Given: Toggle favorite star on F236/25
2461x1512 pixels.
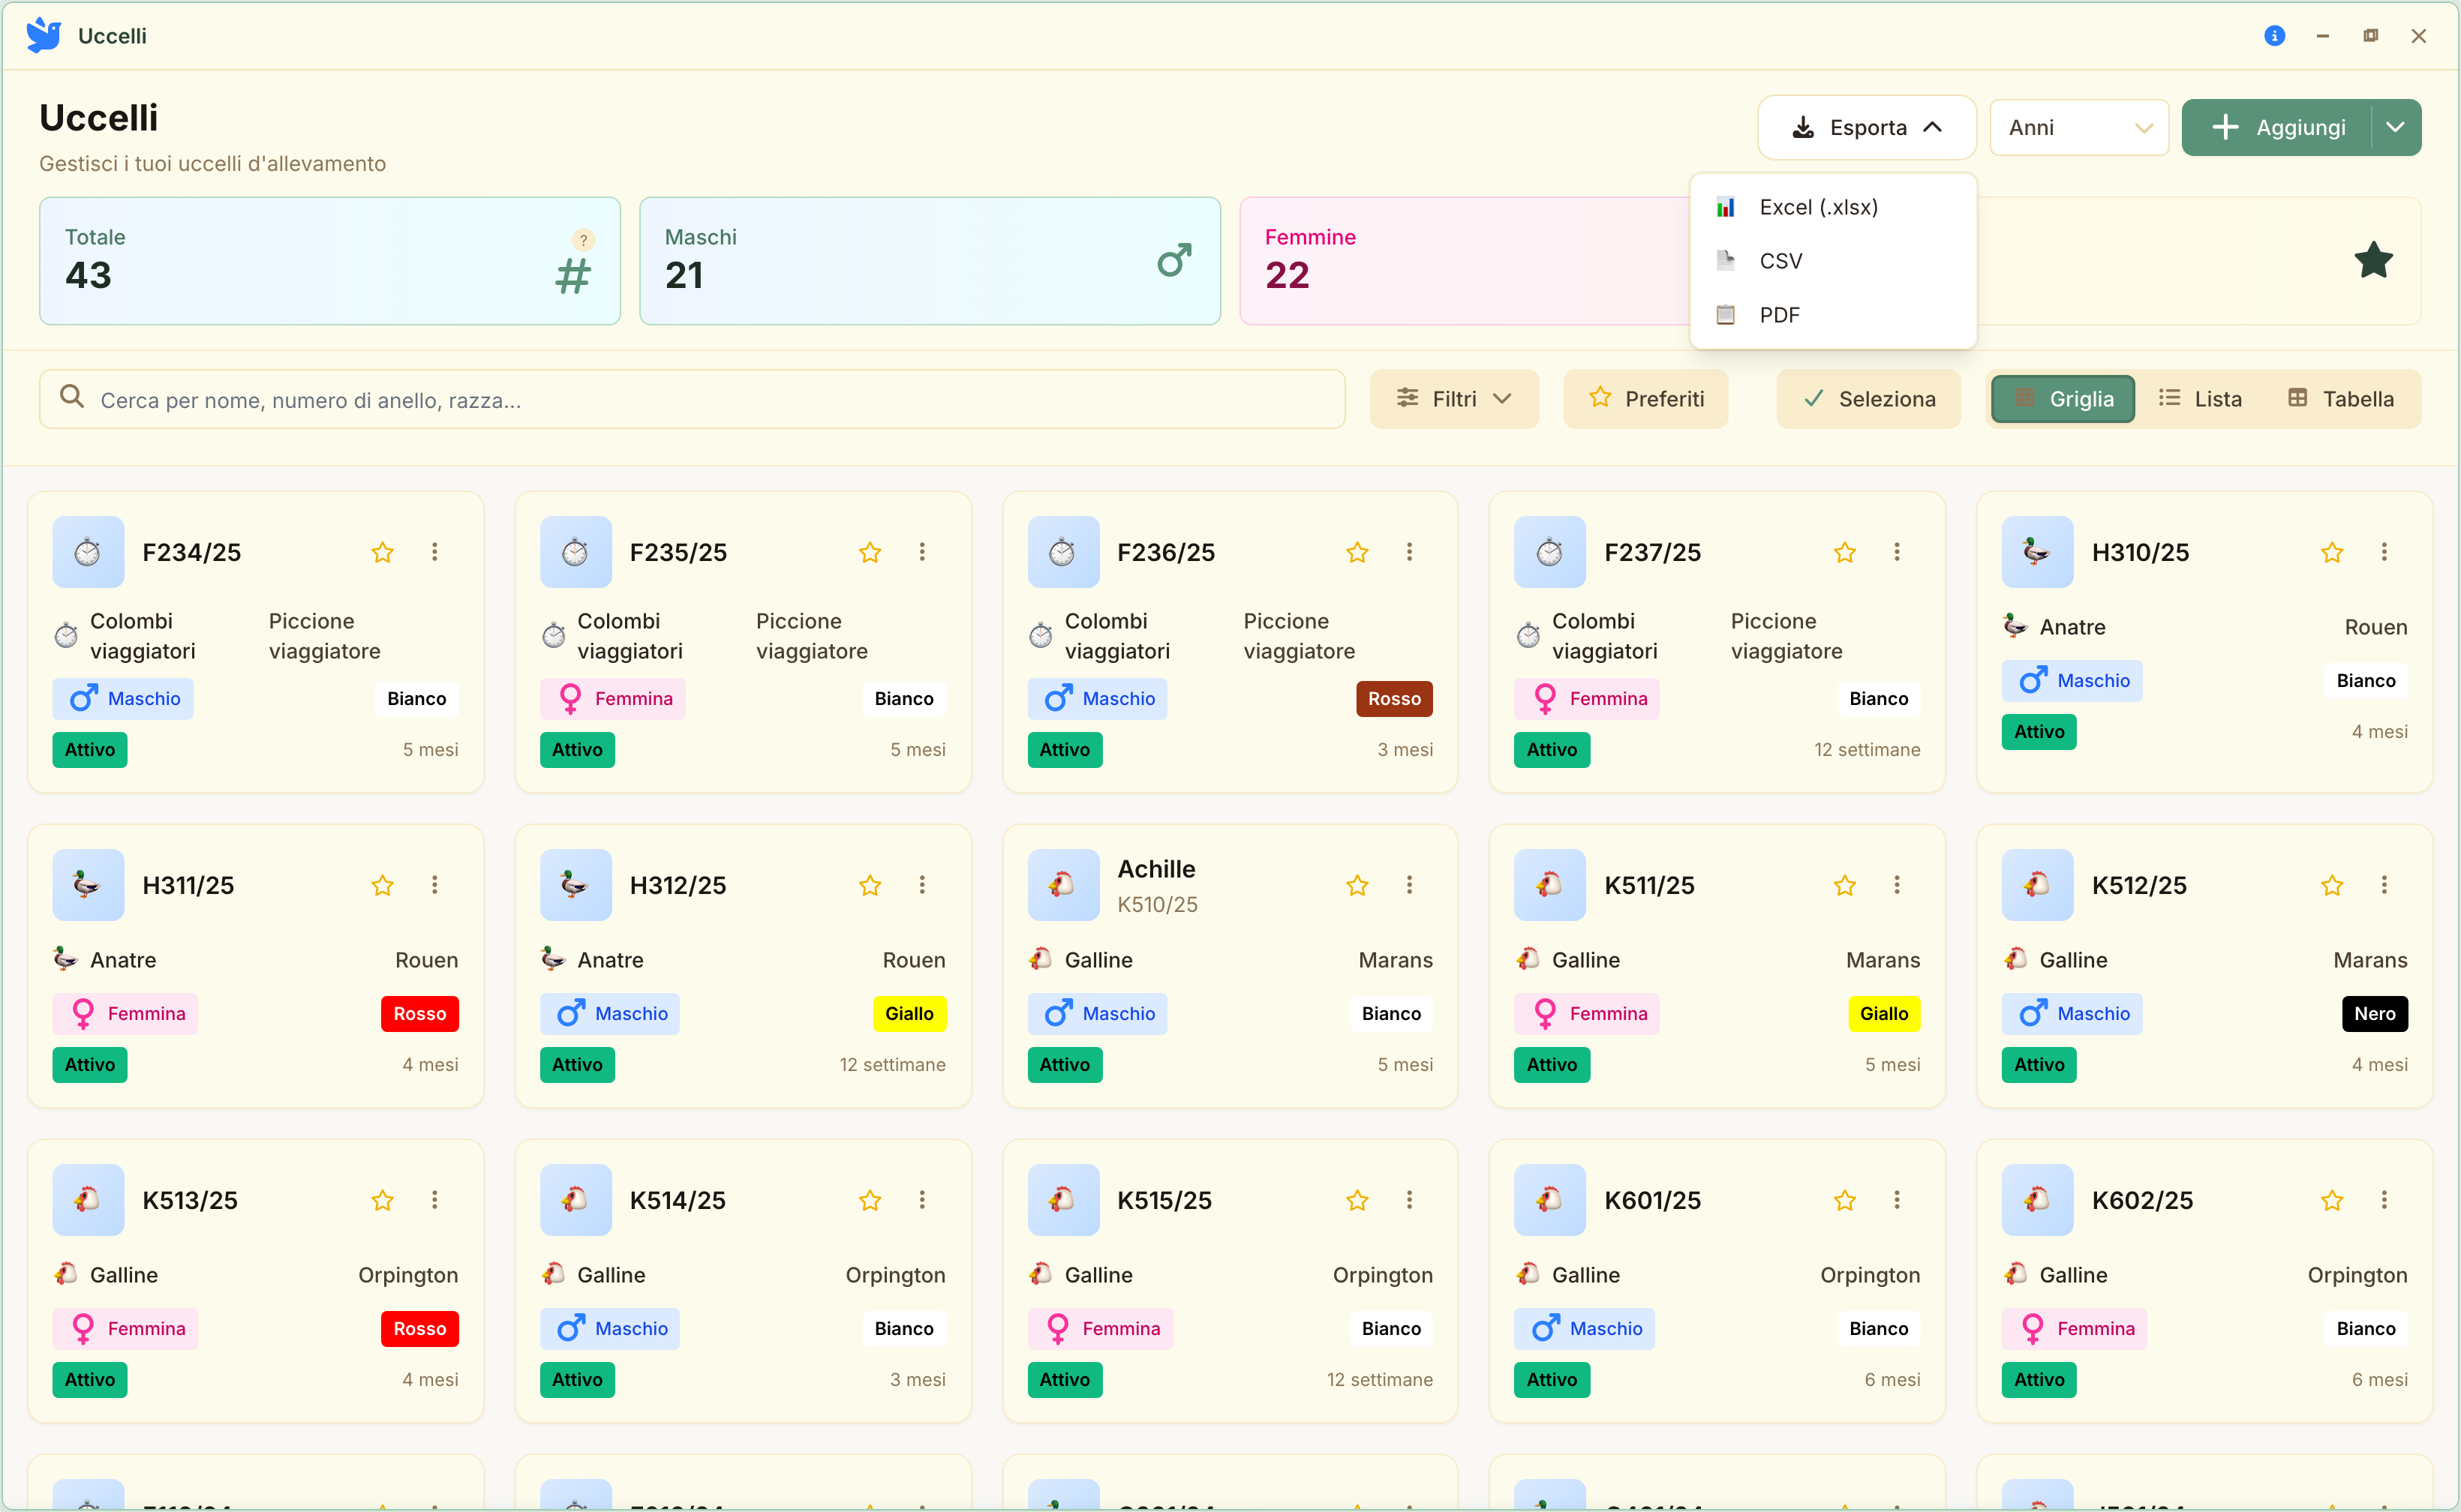Looking at the screenshot, I should coord(1357,552).
